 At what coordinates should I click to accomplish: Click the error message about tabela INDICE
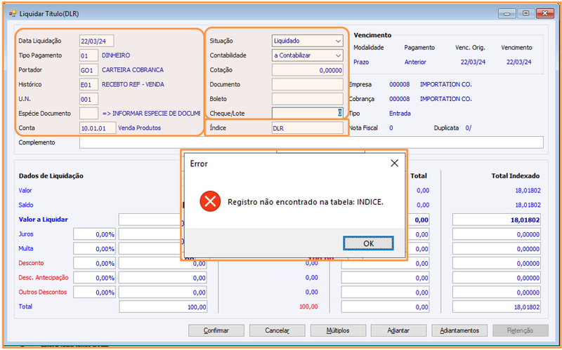pos(306,202)
